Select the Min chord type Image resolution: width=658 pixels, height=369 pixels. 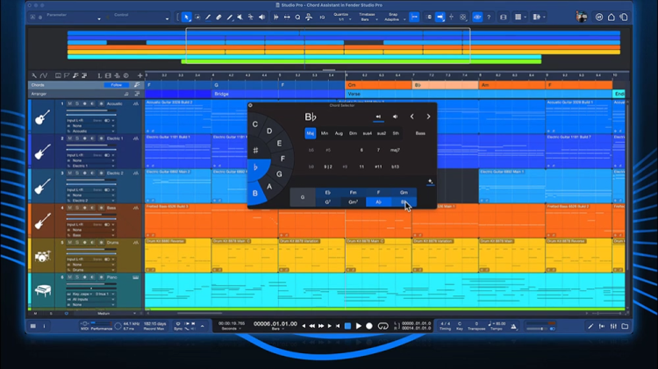coord(325,133)
